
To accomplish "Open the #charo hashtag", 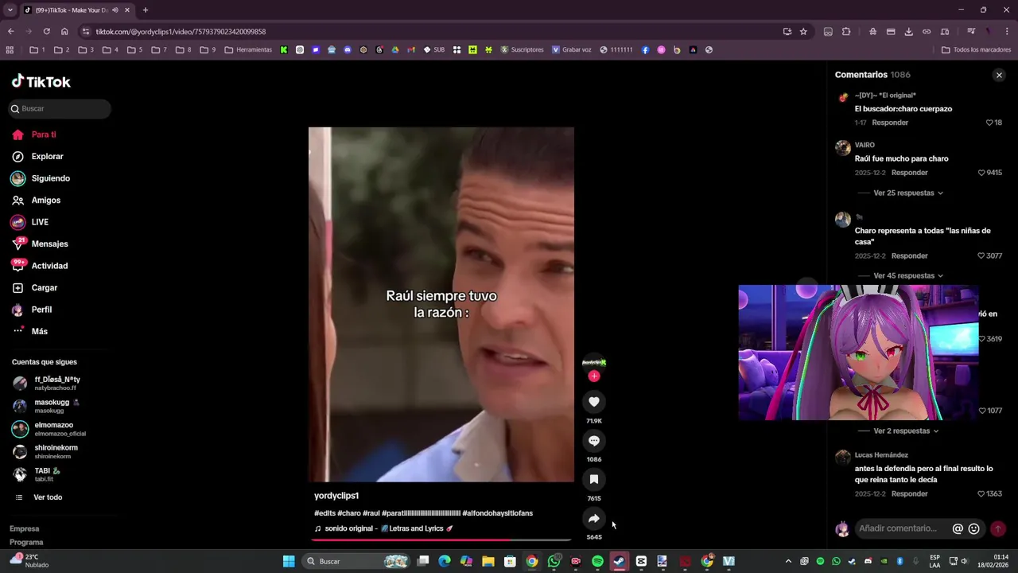I will point(348,513).
